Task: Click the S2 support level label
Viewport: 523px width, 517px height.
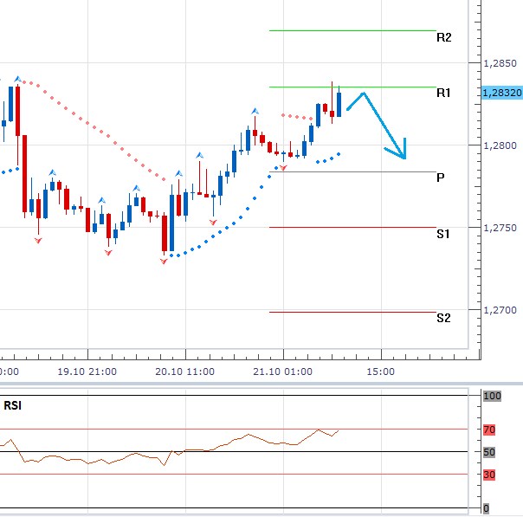Action: (x=443, y=318)
